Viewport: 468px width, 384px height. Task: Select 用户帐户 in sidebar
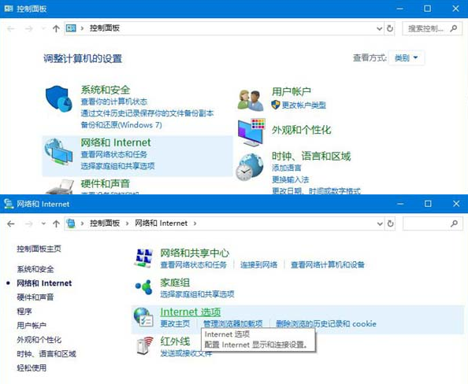click(x=32, y=326)
